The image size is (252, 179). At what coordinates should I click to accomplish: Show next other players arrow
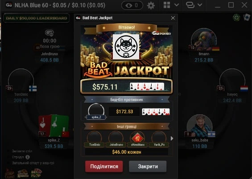point(172,138)
